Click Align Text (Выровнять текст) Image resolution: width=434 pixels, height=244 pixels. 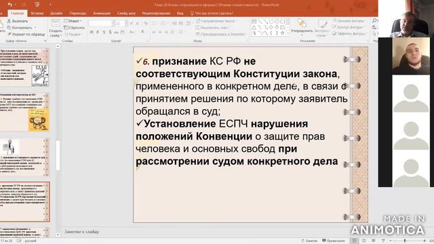pos(212,28)
